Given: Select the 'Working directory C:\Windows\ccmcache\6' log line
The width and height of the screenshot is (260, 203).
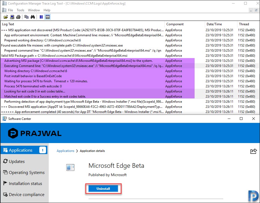Looking at the screenshot, I should click(130, 71).
